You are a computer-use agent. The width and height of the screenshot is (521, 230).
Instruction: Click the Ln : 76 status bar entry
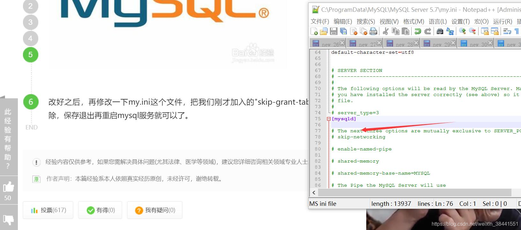[444, 204]
